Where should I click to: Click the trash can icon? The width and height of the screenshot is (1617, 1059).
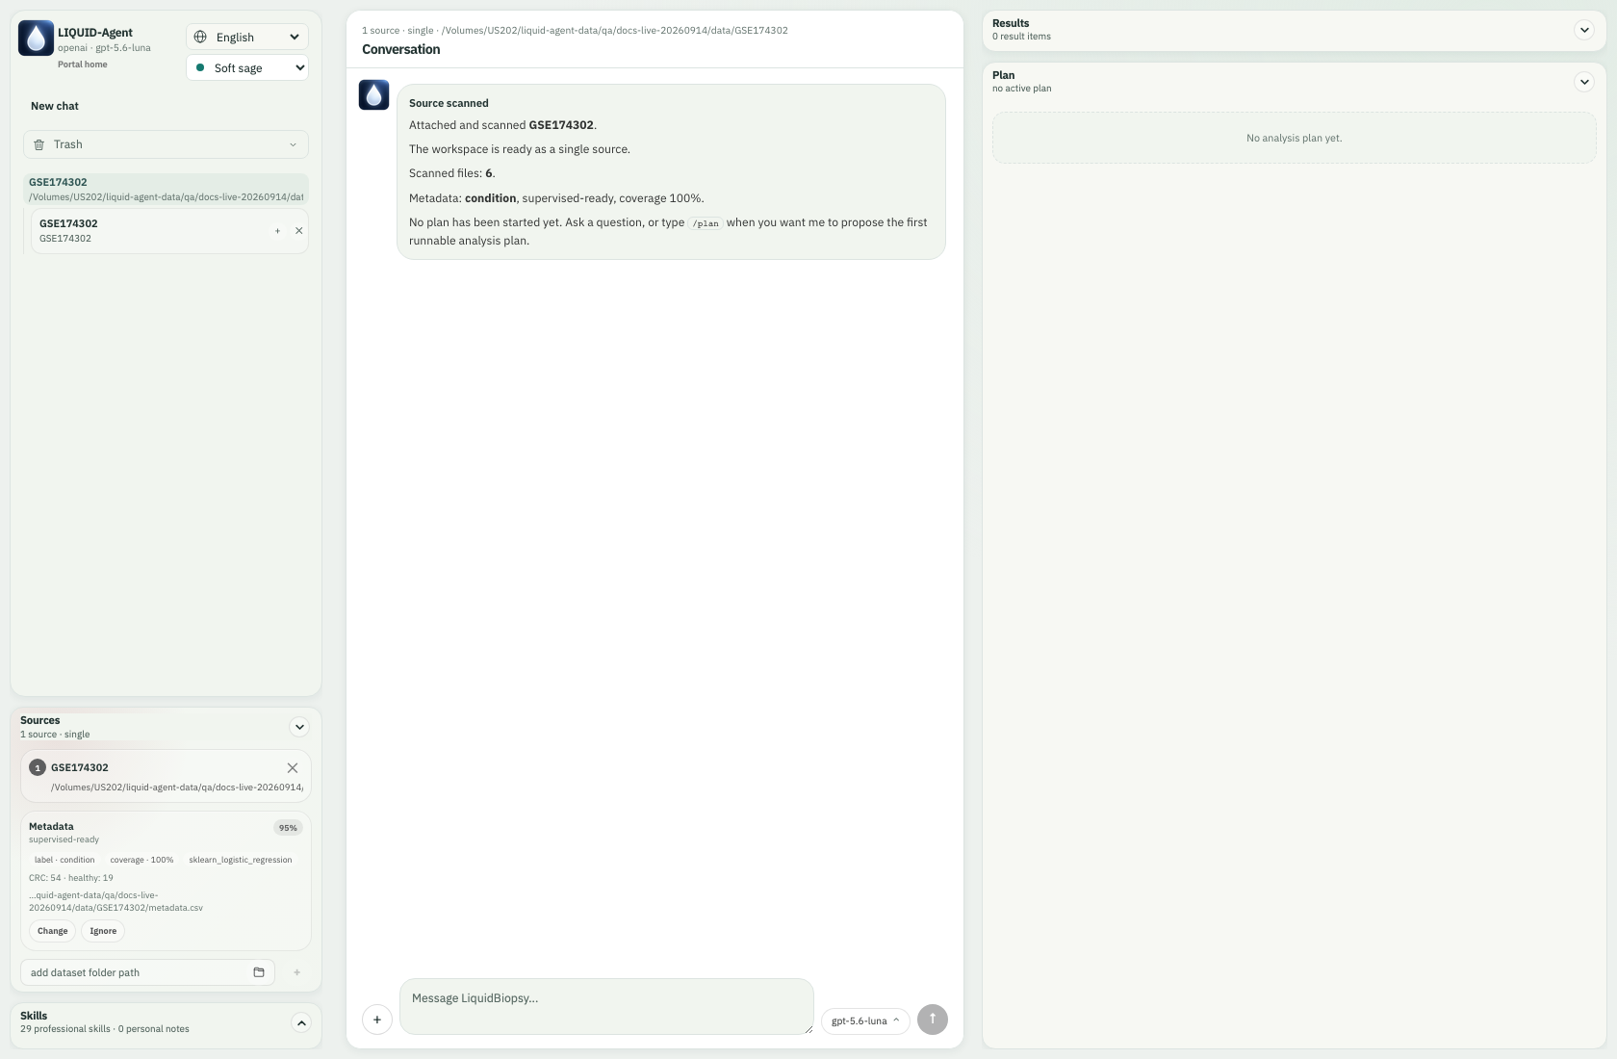click(x=39, y=144)
